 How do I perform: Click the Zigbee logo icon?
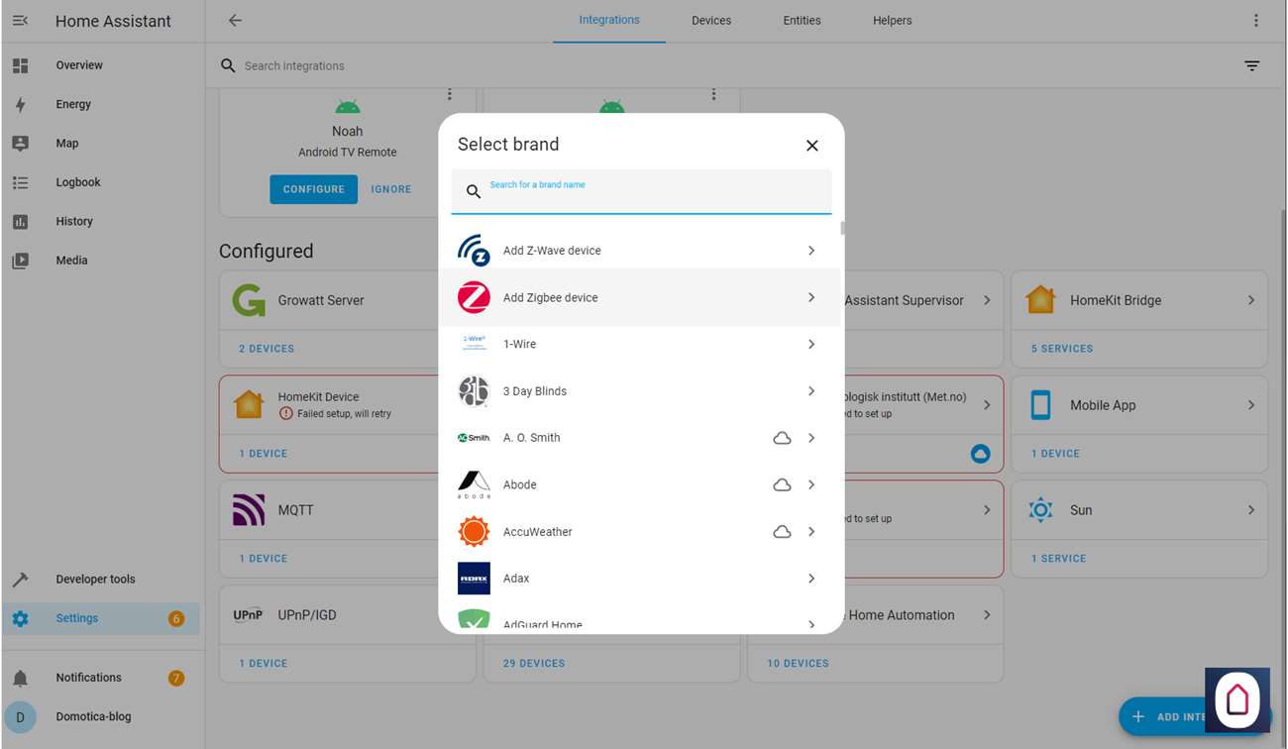(474, 297)
